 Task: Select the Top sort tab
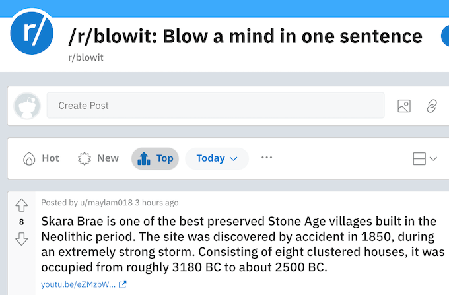156,158
